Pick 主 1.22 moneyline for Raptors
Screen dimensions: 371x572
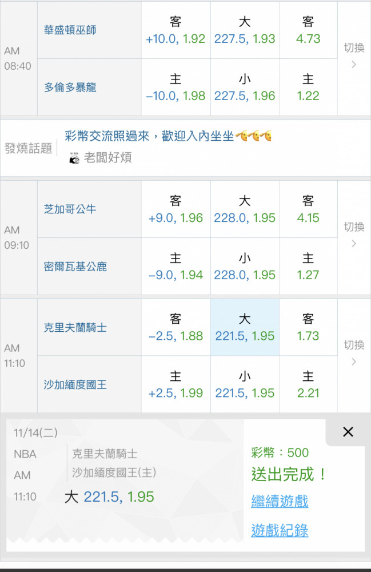point(308,88)
